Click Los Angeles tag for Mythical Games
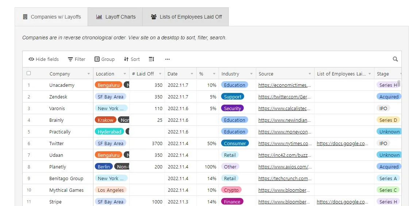The width and height of the screenshot is (416, 206). point(110,190)
